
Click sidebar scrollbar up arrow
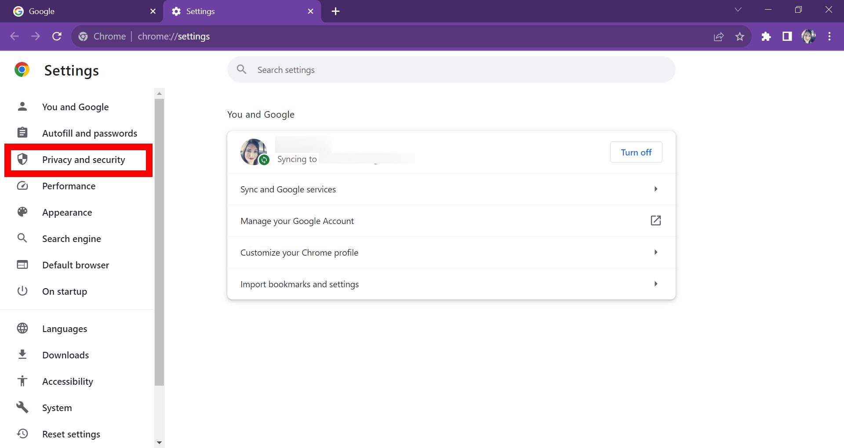[160, 94]
